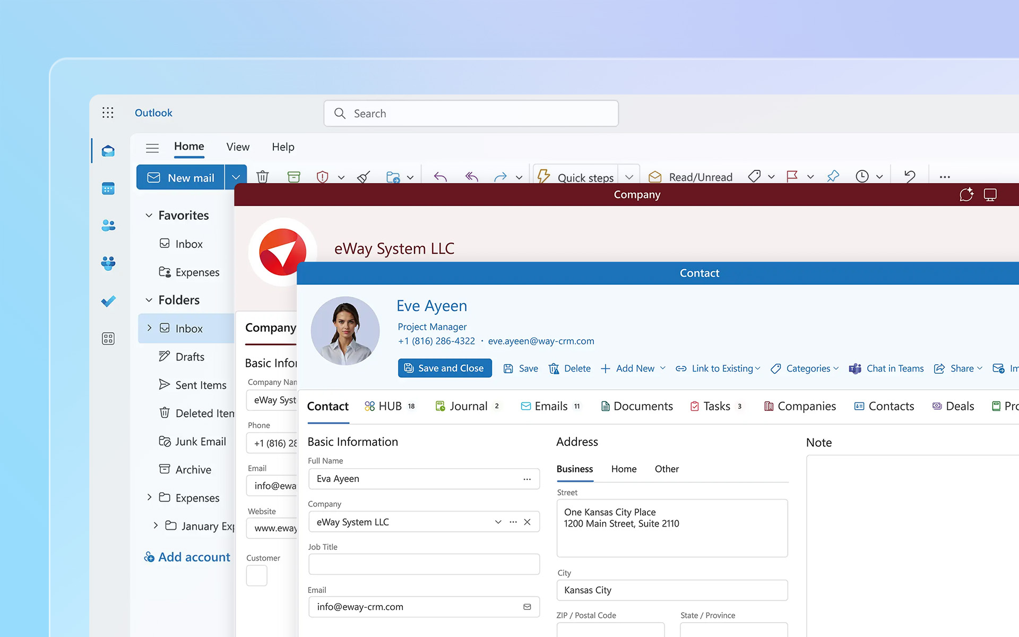Screen dimensions: 1019x637
Task: Click the Categorize tag icon in ribbon
Action: pos(754,176)
